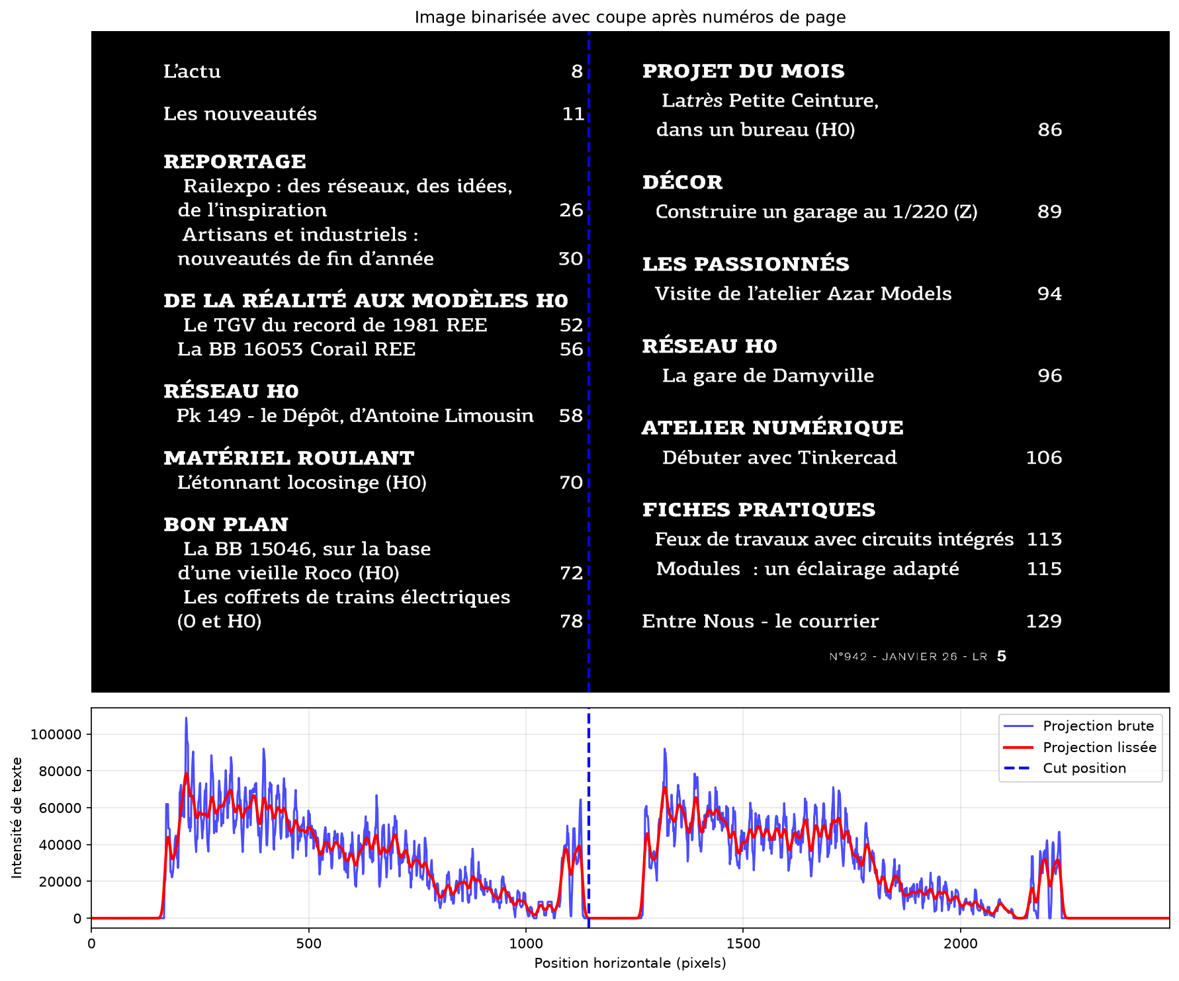Screen dimensions: 1179x981
Task: Select "Modules : un éclairage adapté"
Action: [x=808, y=569]
